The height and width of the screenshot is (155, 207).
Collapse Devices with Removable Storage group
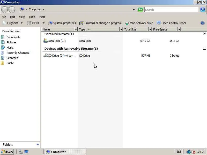(204, 48)
